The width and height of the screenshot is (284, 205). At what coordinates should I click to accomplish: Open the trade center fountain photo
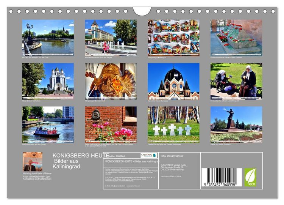tap(111, 38)
